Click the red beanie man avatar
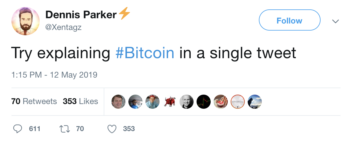The width and height of the screenshot is (352, 144). pyautogui.click(x=152, y=102)
